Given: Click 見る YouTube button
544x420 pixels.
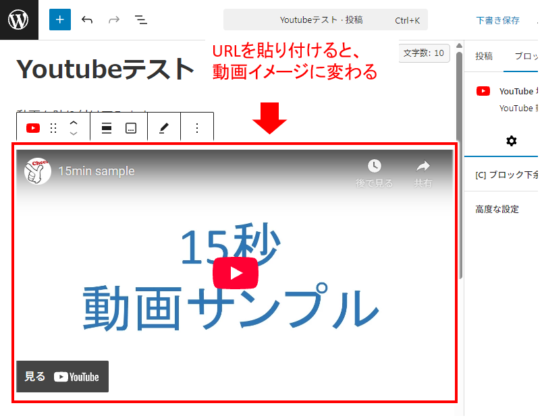Looking at the screenshot, I should [x=63, y=376].
